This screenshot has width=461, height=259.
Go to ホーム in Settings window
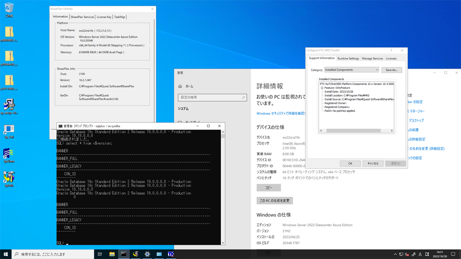[185, 86]
